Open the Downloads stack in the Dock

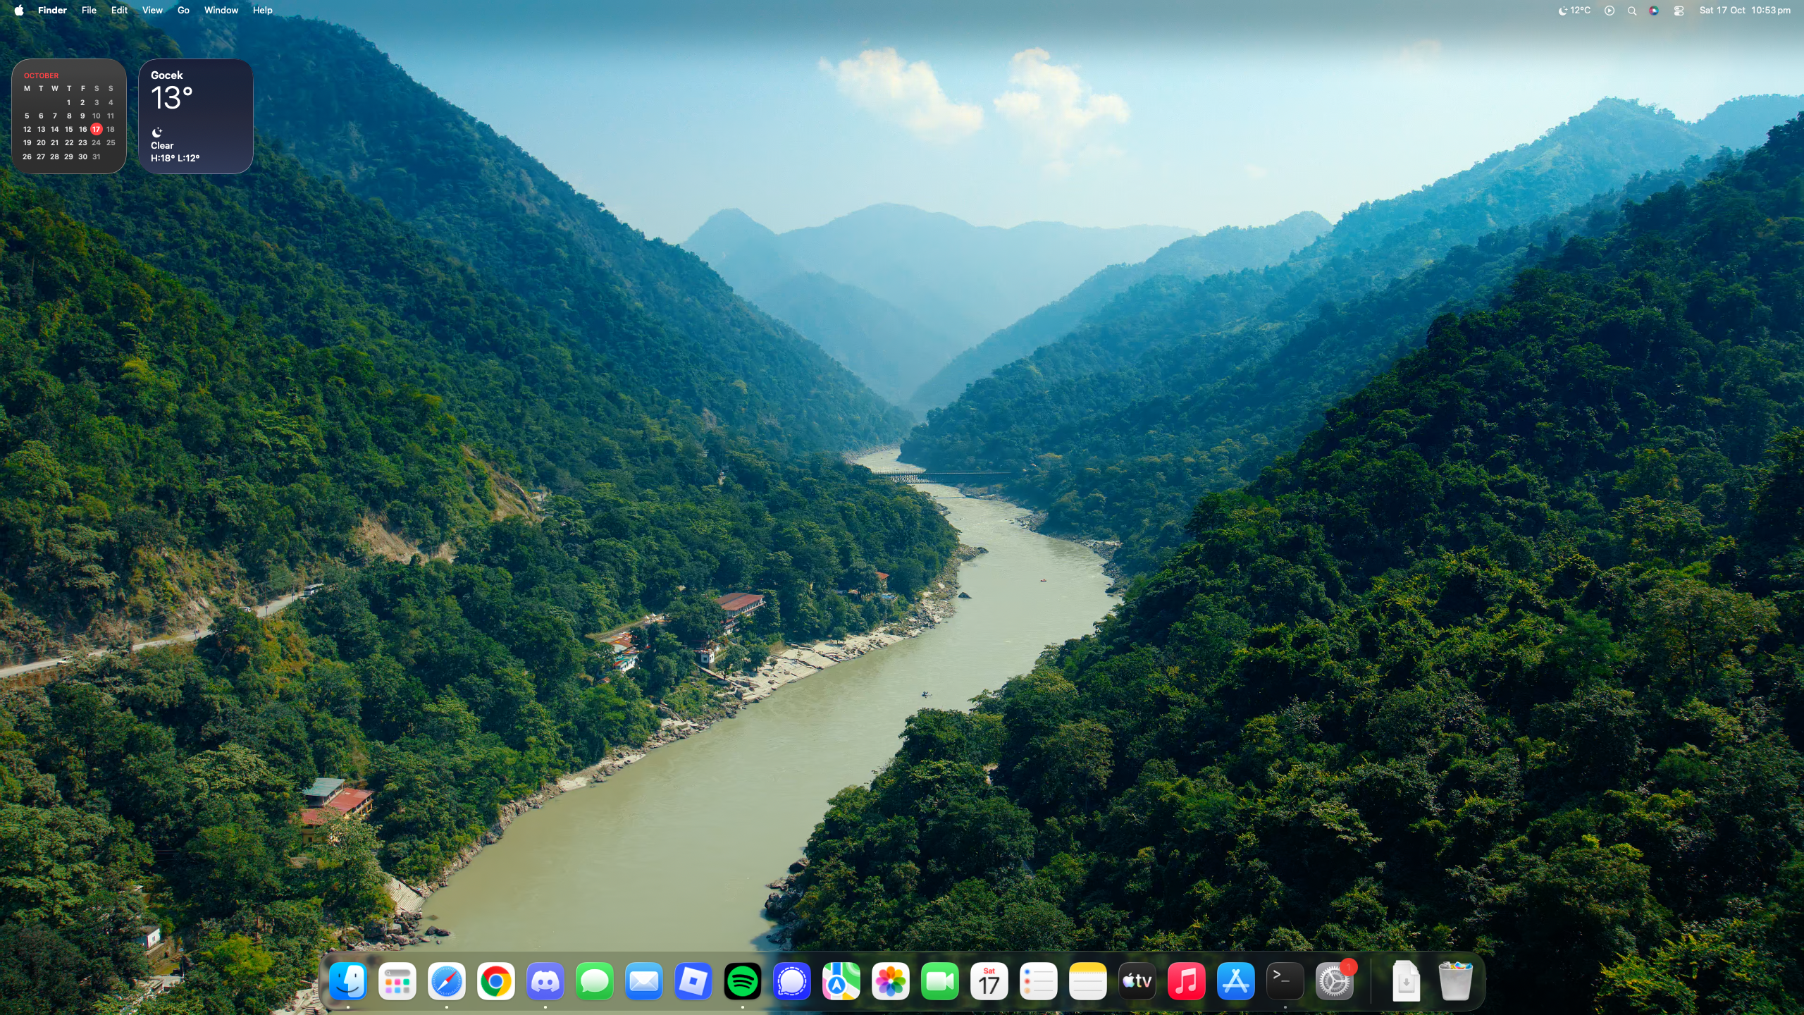(x=1406, y=981)
